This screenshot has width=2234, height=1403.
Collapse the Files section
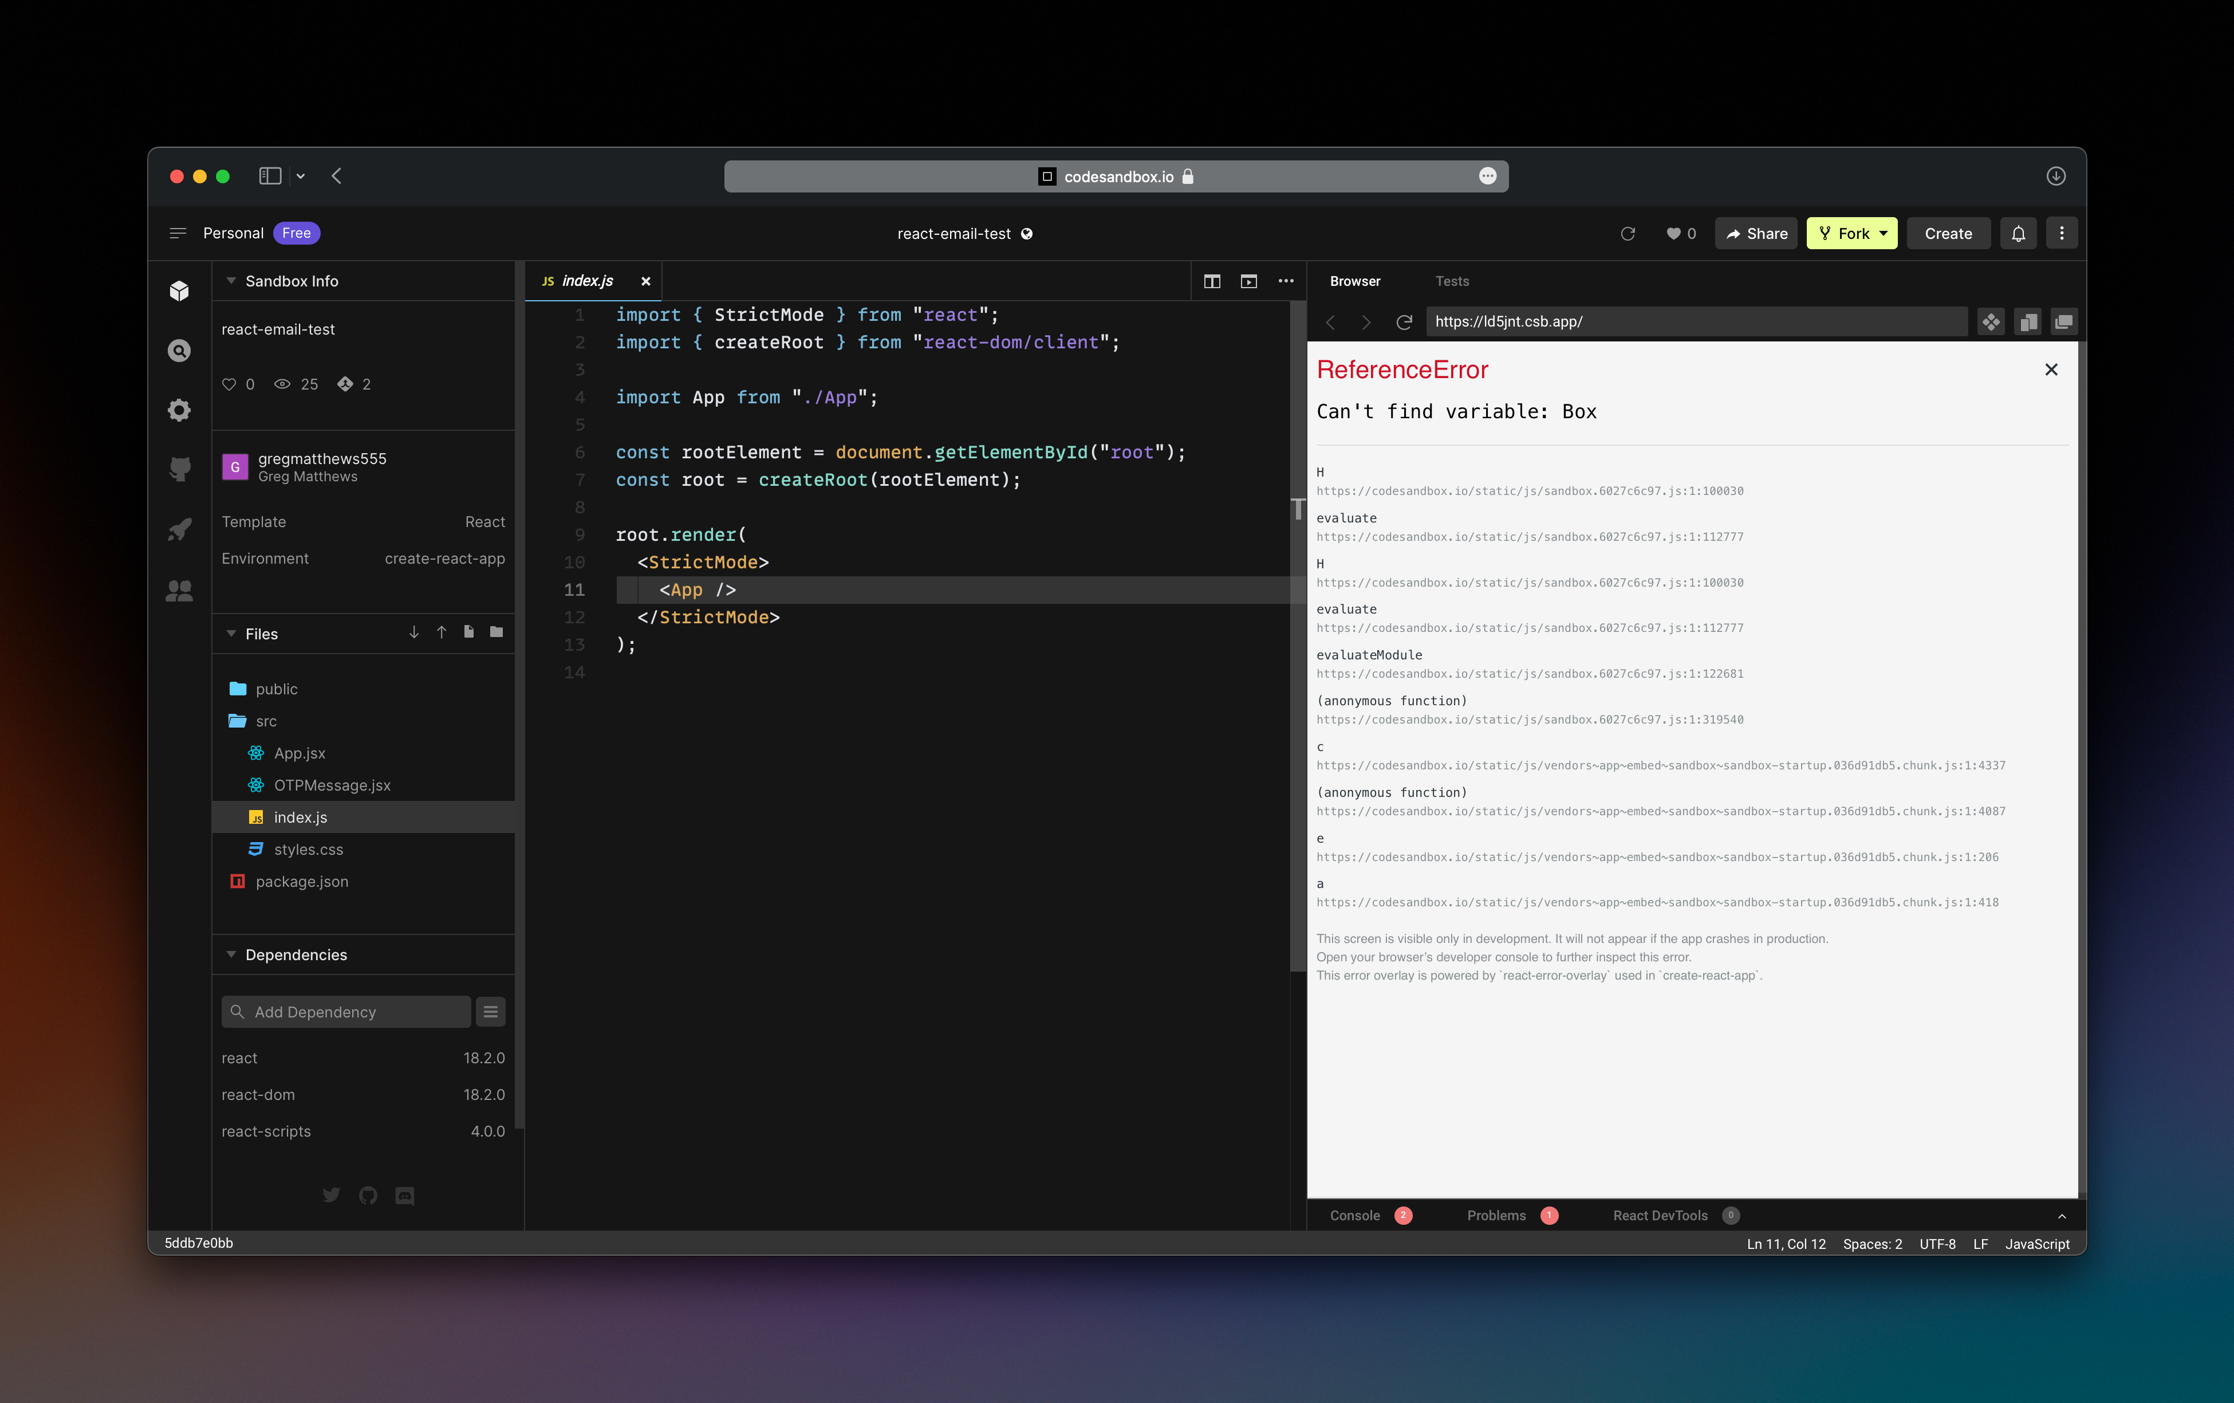(x=231, y=634)
